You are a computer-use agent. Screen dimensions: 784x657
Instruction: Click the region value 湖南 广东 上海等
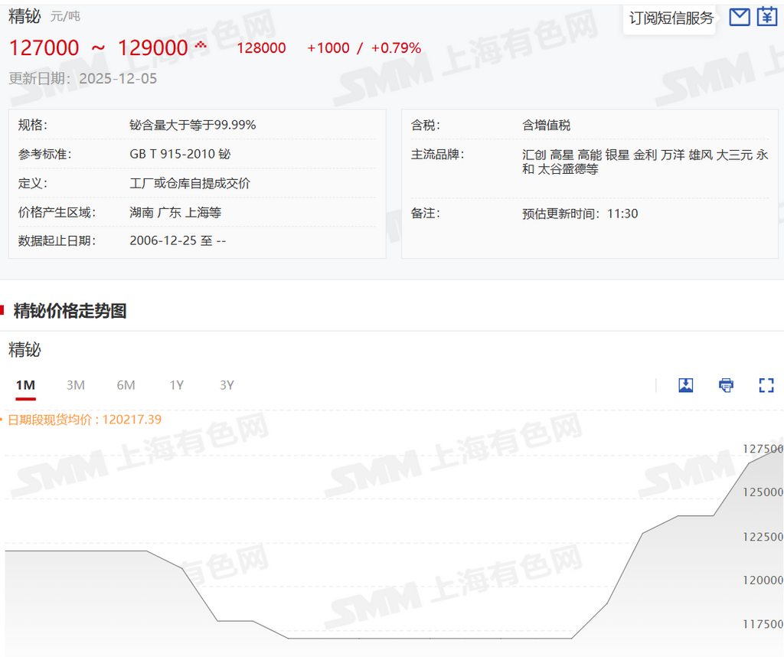(x=175, y=213)
